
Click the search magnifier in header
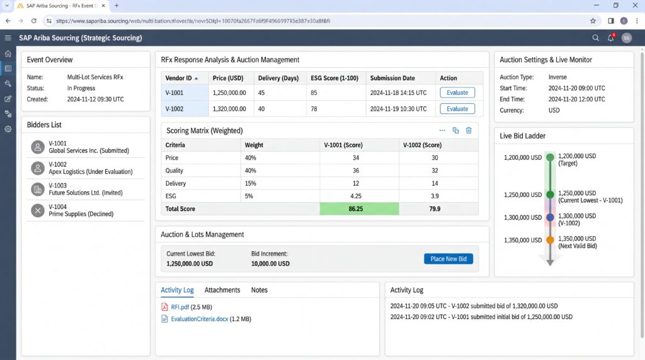coord(595,38)
